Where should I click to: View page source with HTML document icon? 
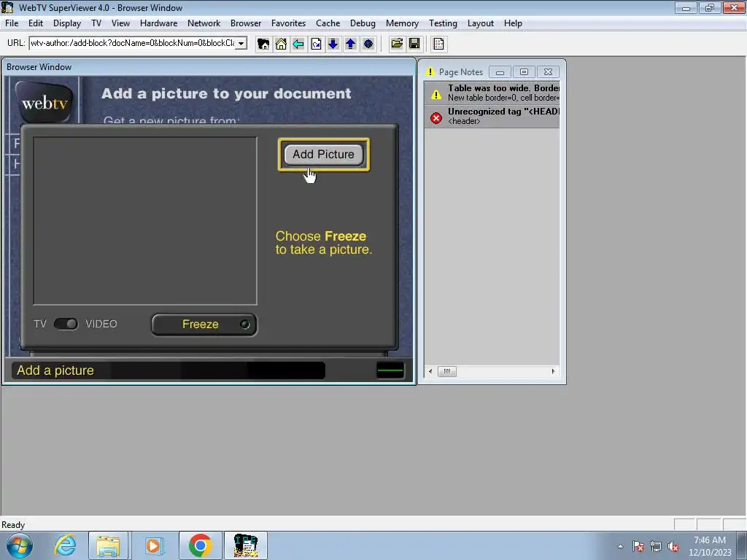[x=438, y=44]
